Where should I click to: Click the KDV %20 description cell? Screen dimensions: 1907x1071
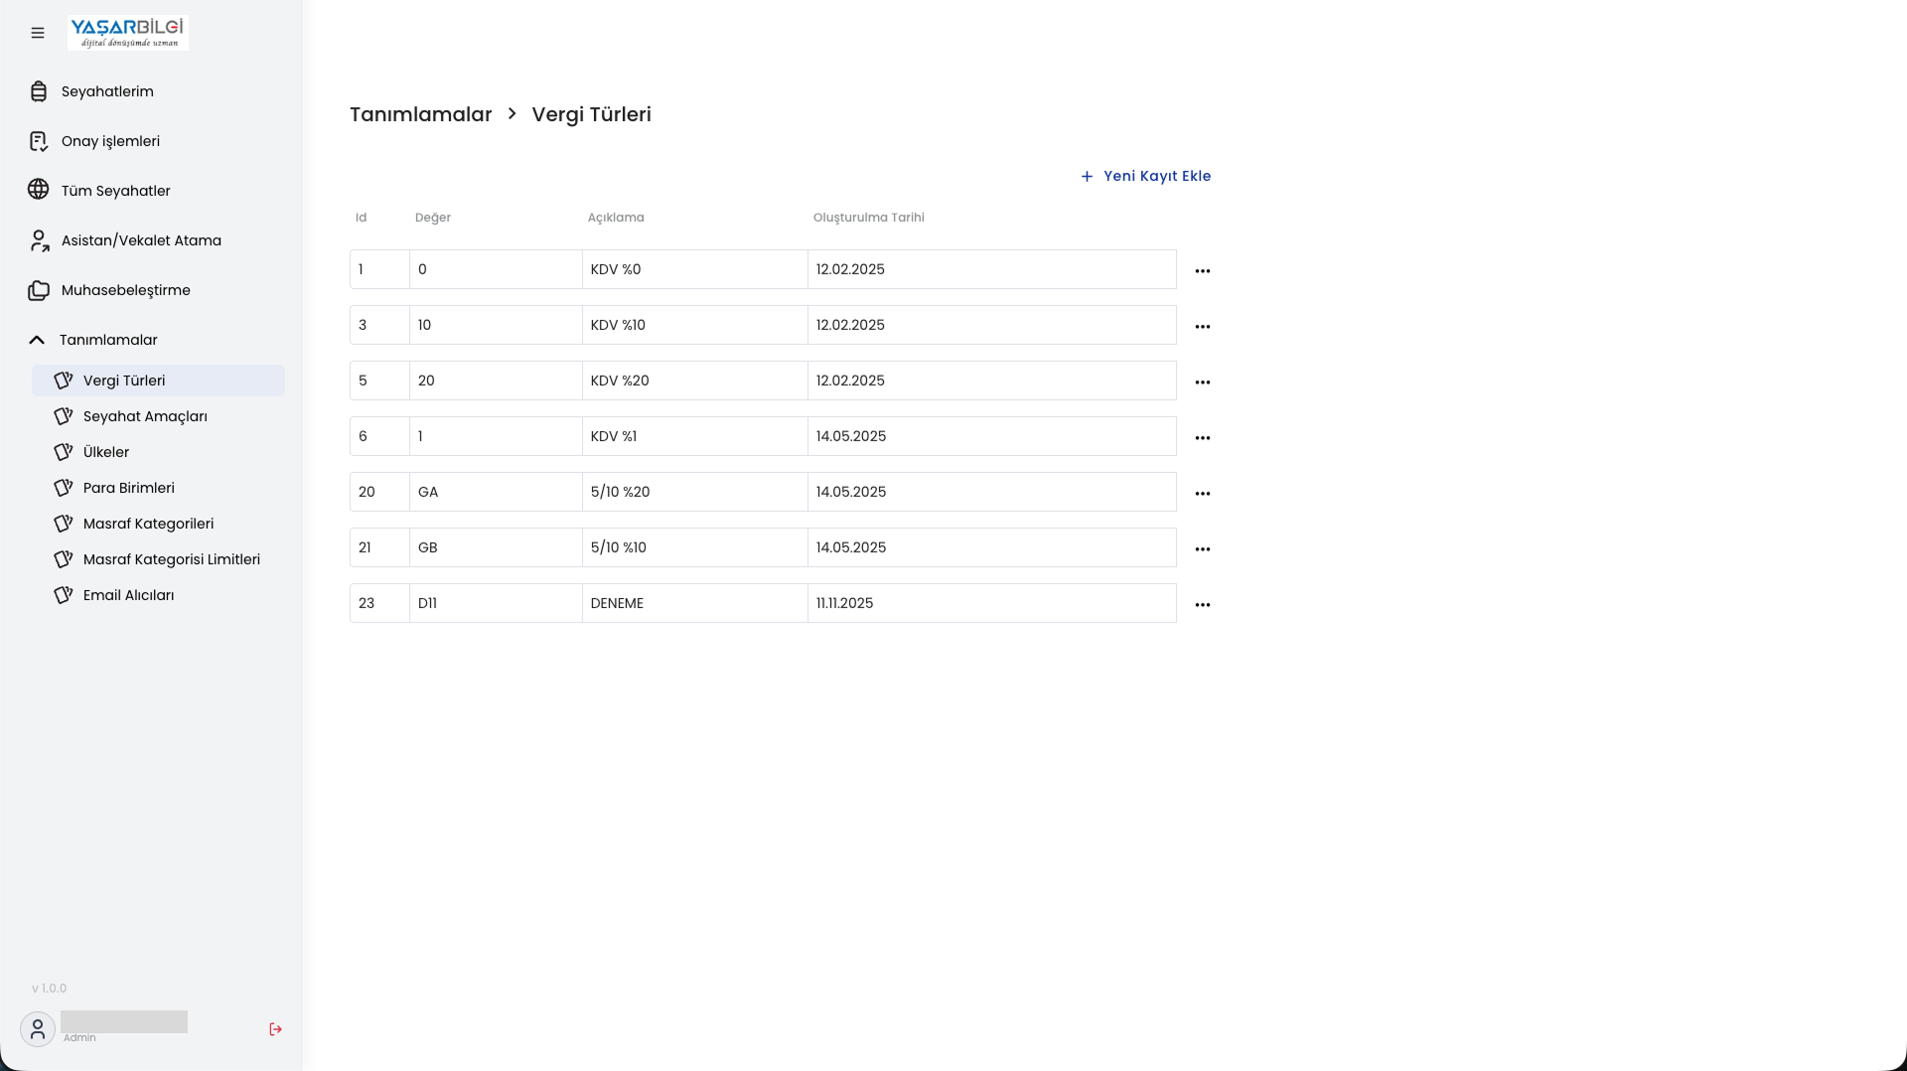point(695,381)
